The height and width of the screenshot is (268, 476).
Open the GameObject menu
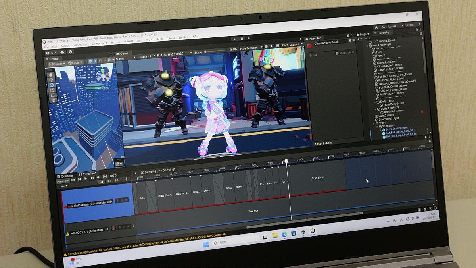pos(81,45)
